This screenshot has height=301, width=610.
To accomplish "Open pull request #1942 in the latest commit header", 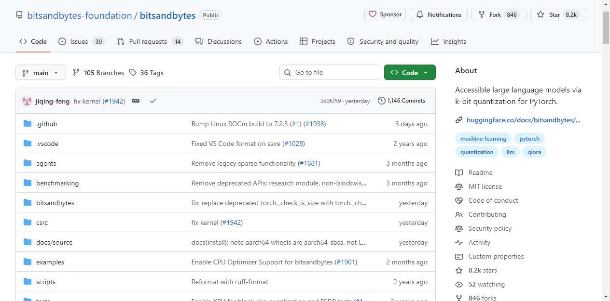I will 114,101.
